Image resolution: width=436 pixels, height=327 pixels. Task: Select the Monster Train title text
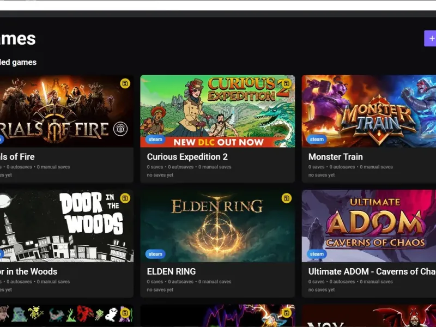pos(335,157)
